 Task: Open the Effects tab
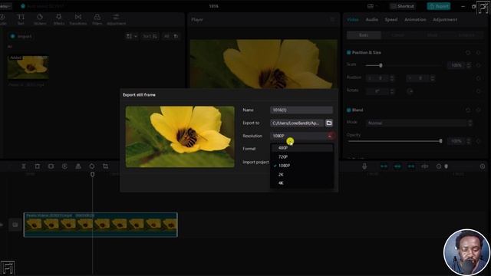[x=58, y=19]
